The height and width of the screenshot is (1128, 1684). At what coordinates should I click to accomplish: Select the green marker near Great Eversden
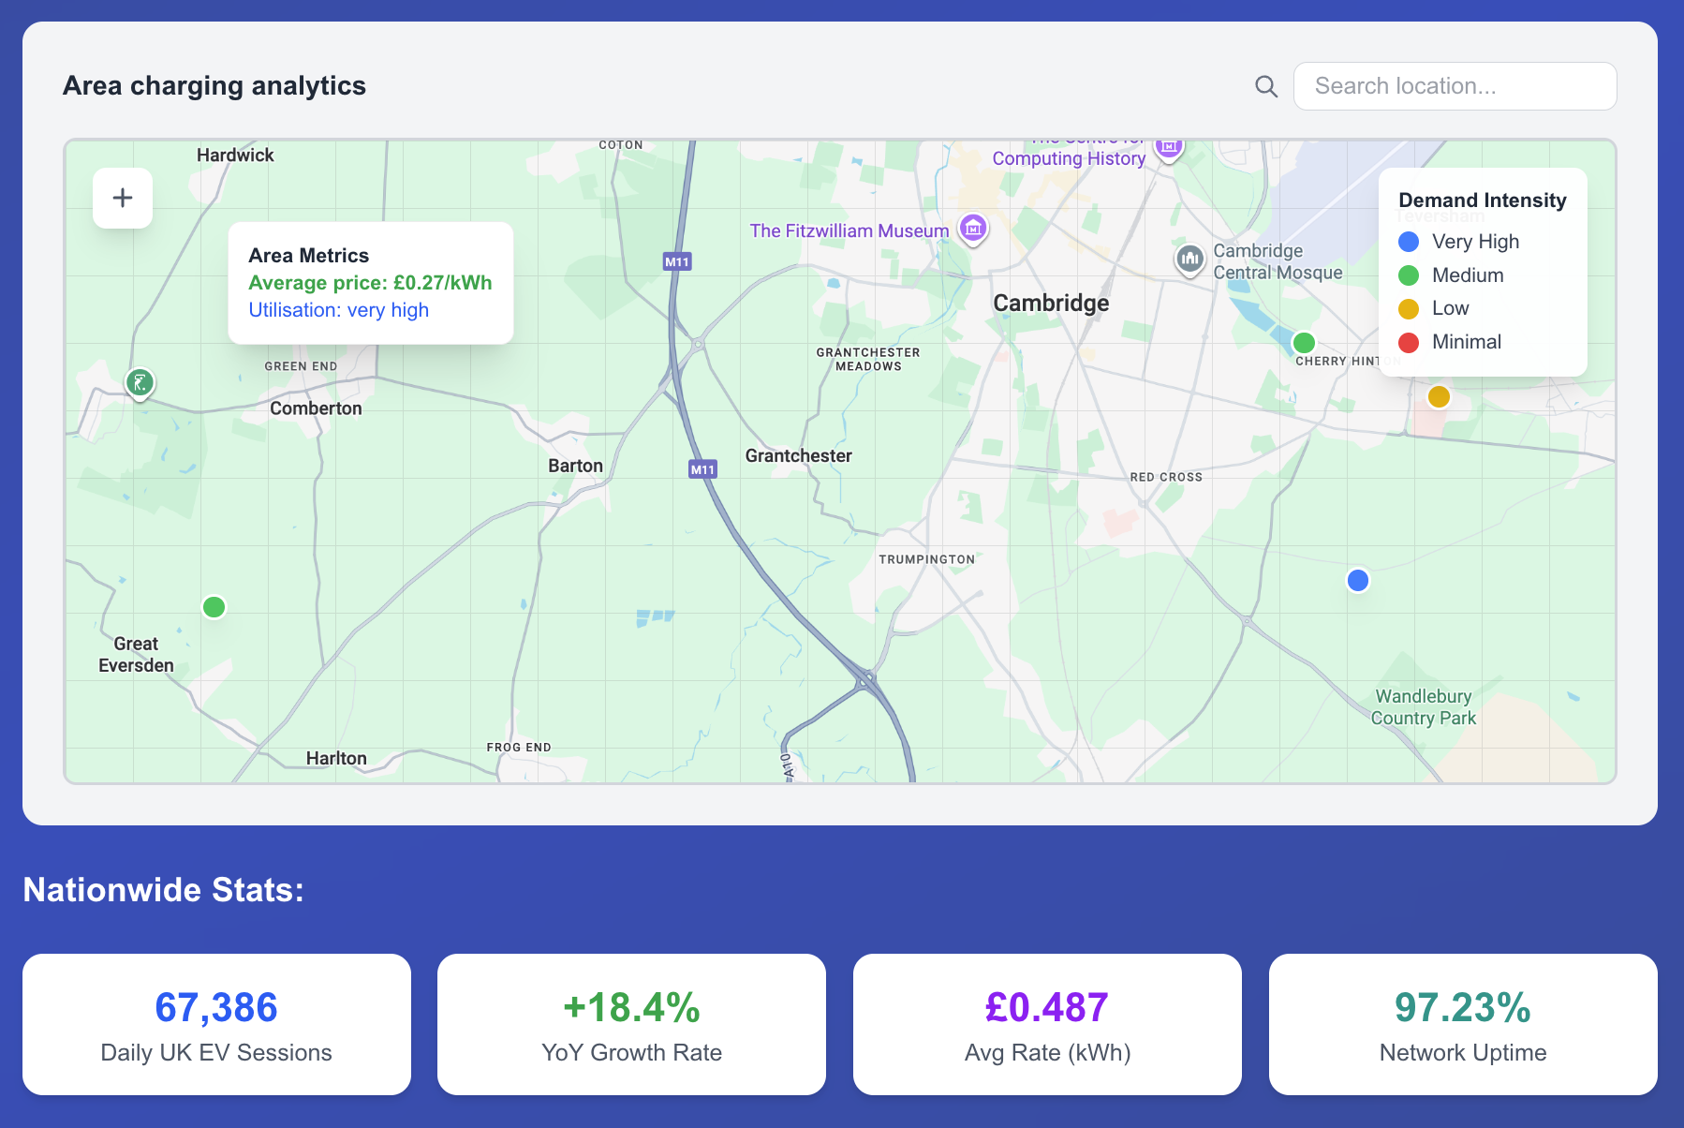tap(214, 607)
